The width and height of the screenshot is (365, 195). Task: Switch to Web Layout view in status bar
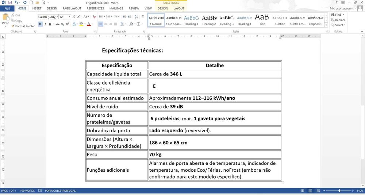[318, 191]
